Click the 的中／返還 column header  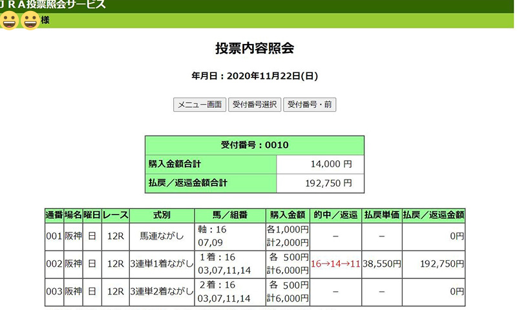coord(335,215)
